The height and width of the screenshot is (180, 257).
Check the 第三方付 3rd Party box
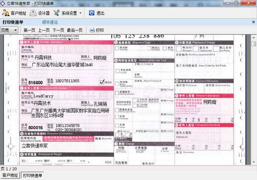tap(216, 49)
